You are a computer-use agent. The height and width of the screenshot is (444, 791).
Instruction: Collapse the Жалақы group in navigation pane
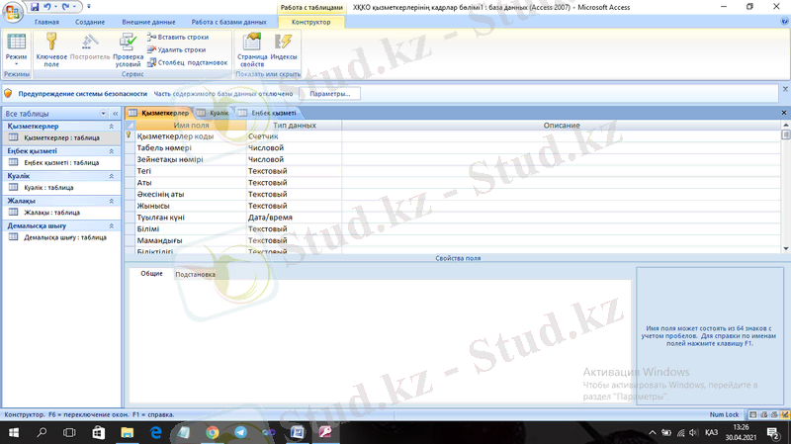click(112, 201)
